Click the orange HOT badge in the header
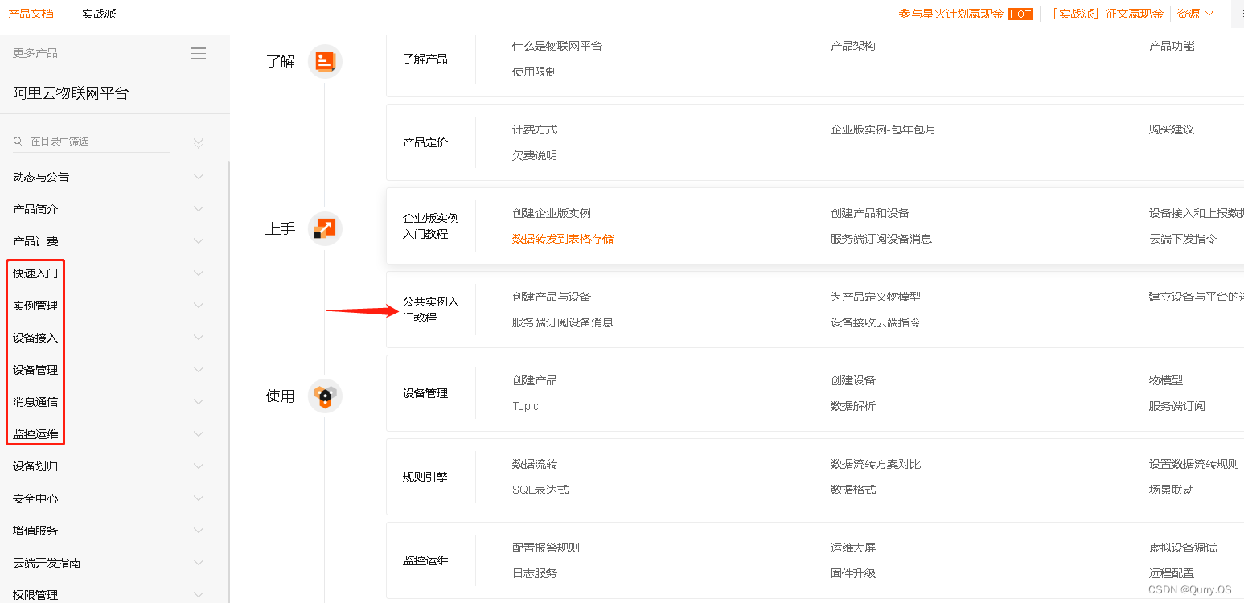The height and width of the screenshot is (603, 1244). 1020,14
